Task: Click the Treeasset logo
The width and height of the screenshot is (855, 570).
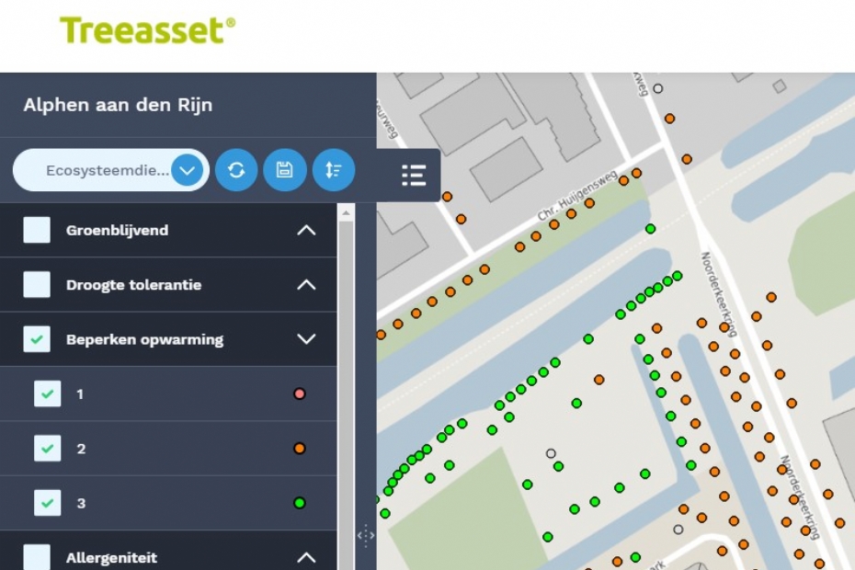Action: (x=147, y=29)
